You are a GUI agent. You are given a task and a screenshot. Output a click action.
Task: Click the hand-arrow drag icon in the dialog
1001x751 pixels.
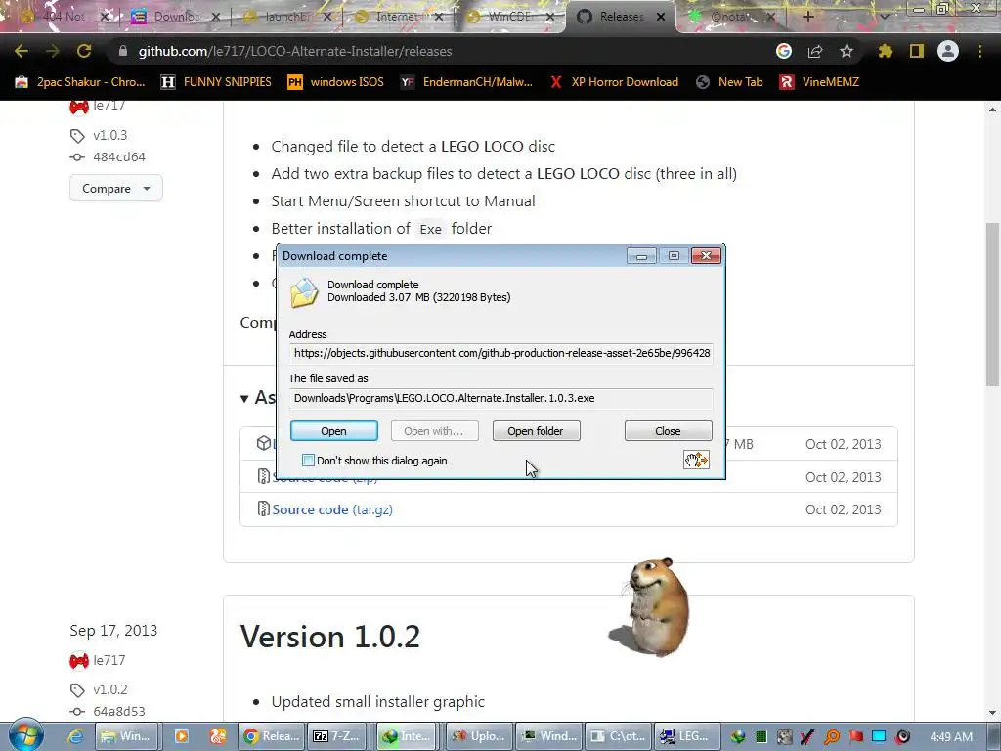point(696,460)
